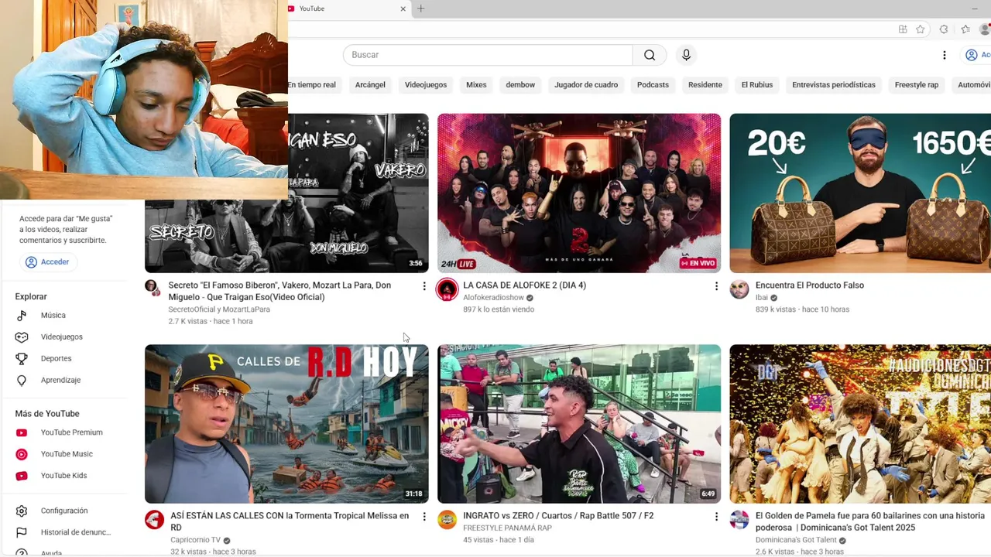The width and height of the screenshot is (991, 557).
Task: Select the Podcasts filter chip
Action: 653,85
